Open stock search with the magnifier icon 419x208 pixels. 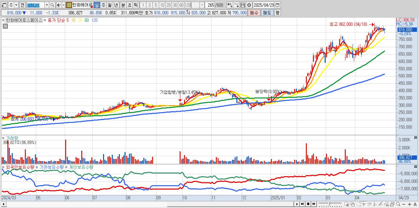tap(52, 5)
